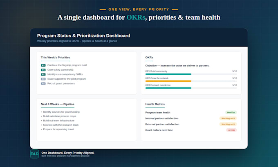Click 'Build out team infrastructure' item
Screen dimensions: 278x167
tap(59, 120)
